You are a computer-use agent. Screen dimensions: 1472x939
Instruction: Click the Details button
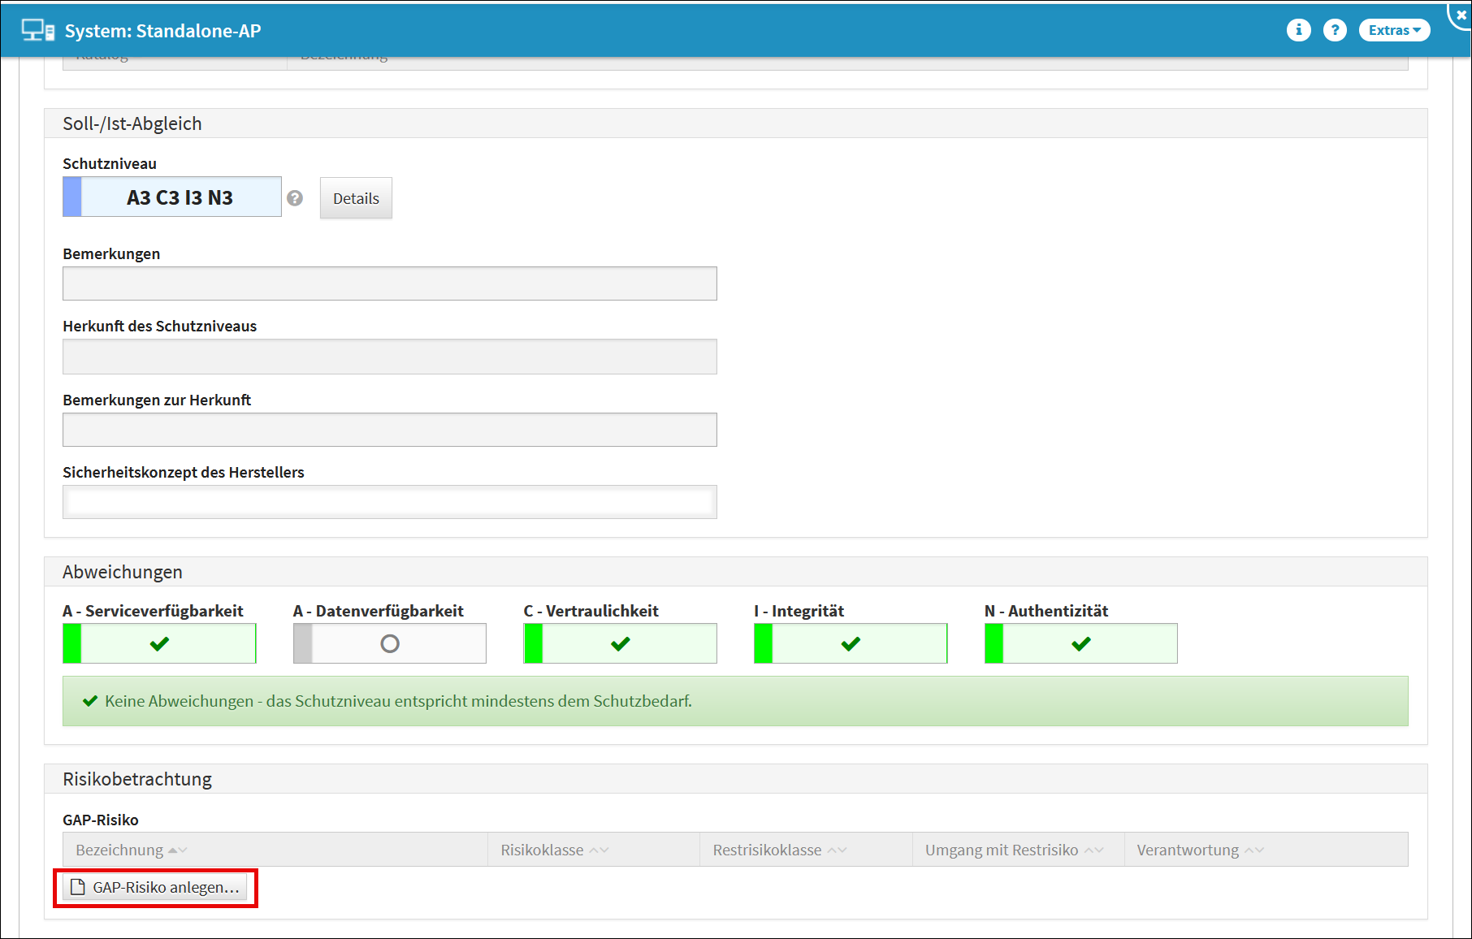point(356,198)
